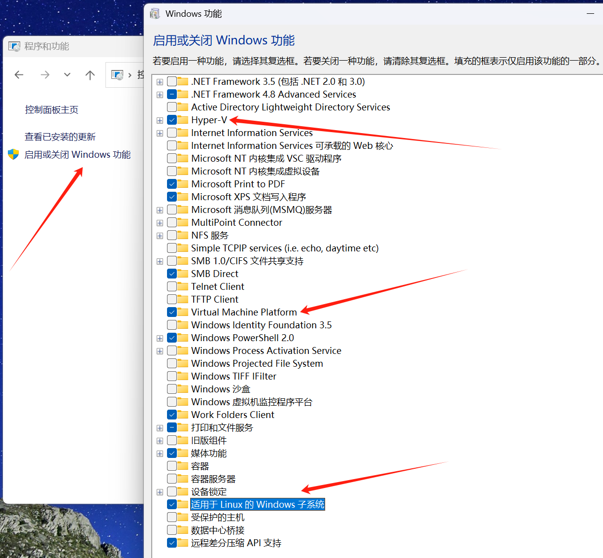
Task: Expand Windows Process Activation Service node
Action: pos(160,351)
